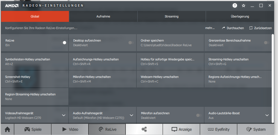Click the Durchsuchen button
Image resolution: width=278 pixels, height=135 pixels.
(233, 28)
